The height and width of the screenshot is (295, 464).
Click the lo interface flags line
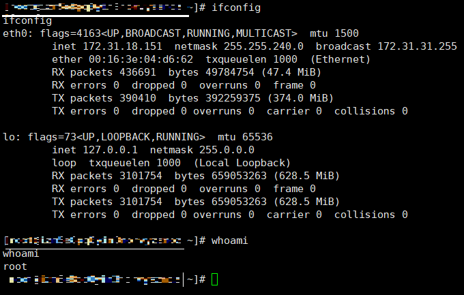click(x=138, y=137)
